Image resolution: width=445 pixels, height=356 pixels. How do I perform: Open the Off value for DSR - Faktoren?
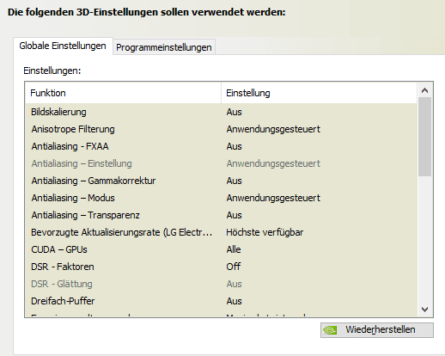point(234,267)
